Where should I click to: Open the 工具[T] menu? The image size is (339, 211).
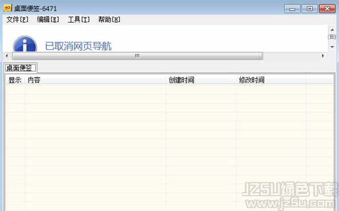coord(79,19)
